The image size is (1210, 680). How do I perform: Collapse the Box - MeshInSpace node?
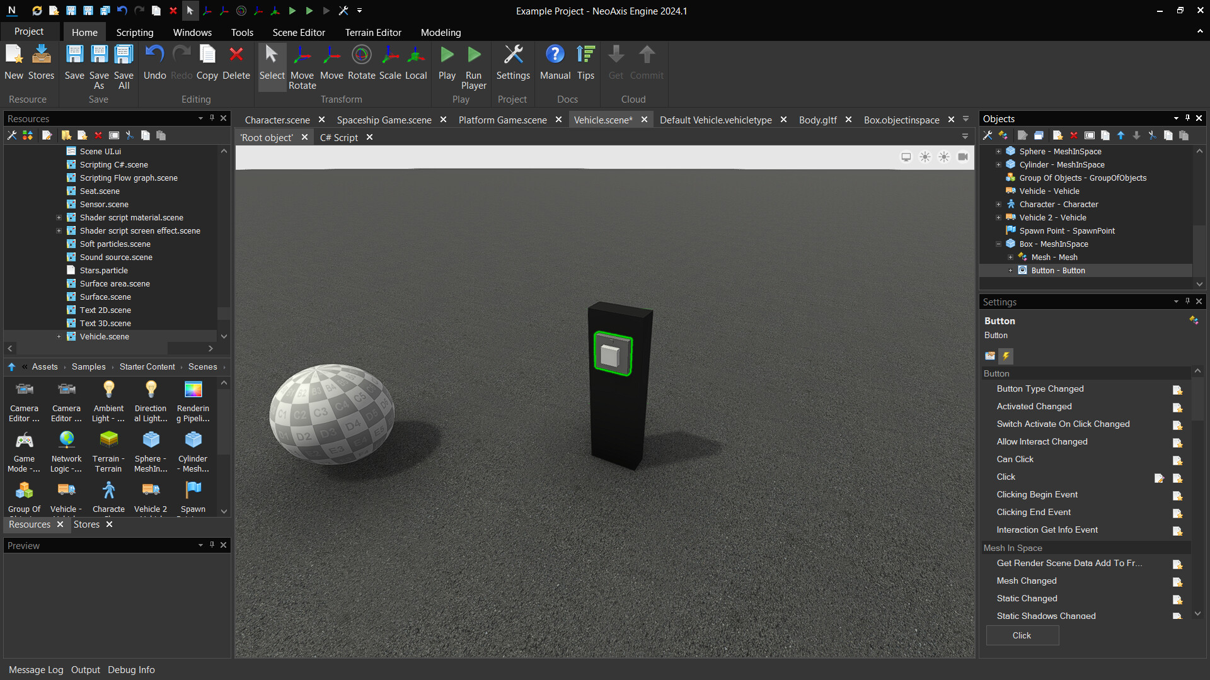(998, 244)
